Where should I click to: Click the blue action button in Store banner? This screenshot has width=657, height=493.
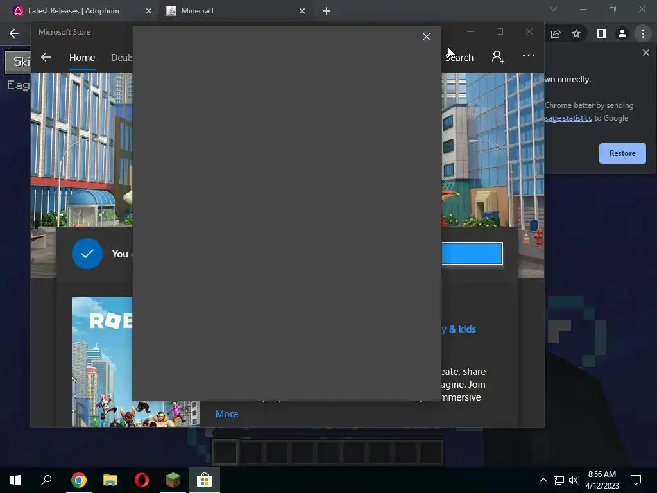point(472,254)
